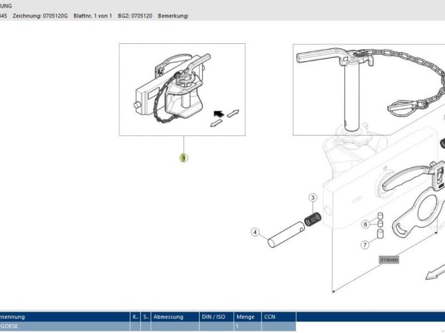Click callout number 6 in the drawing
This screenshot has width=445, height=333.
[365, 224]
